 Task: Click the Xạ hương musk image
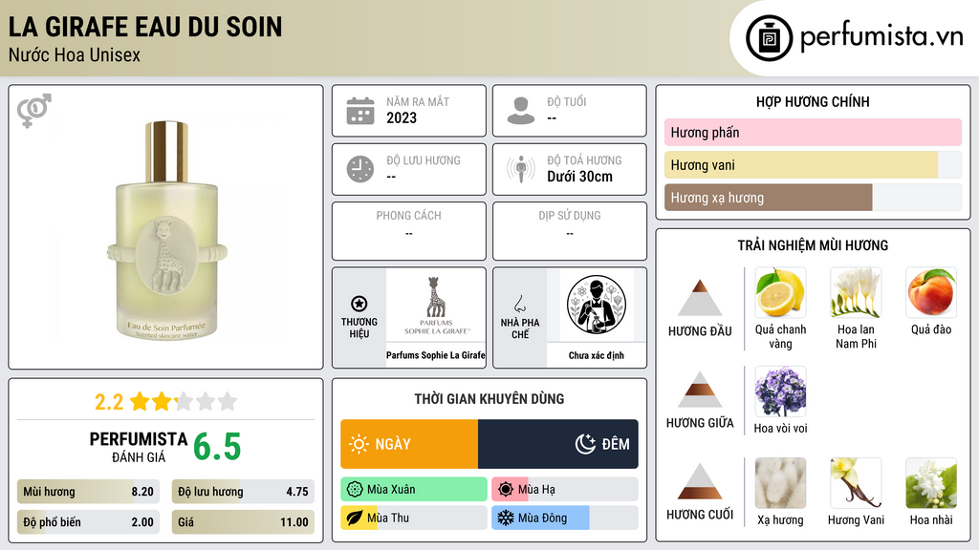[x=780, y=483]
